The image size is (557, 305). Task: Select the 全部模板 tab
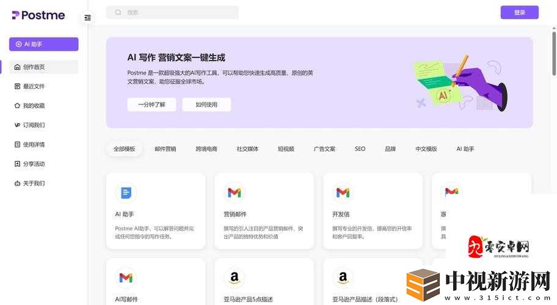coord(125,149)
